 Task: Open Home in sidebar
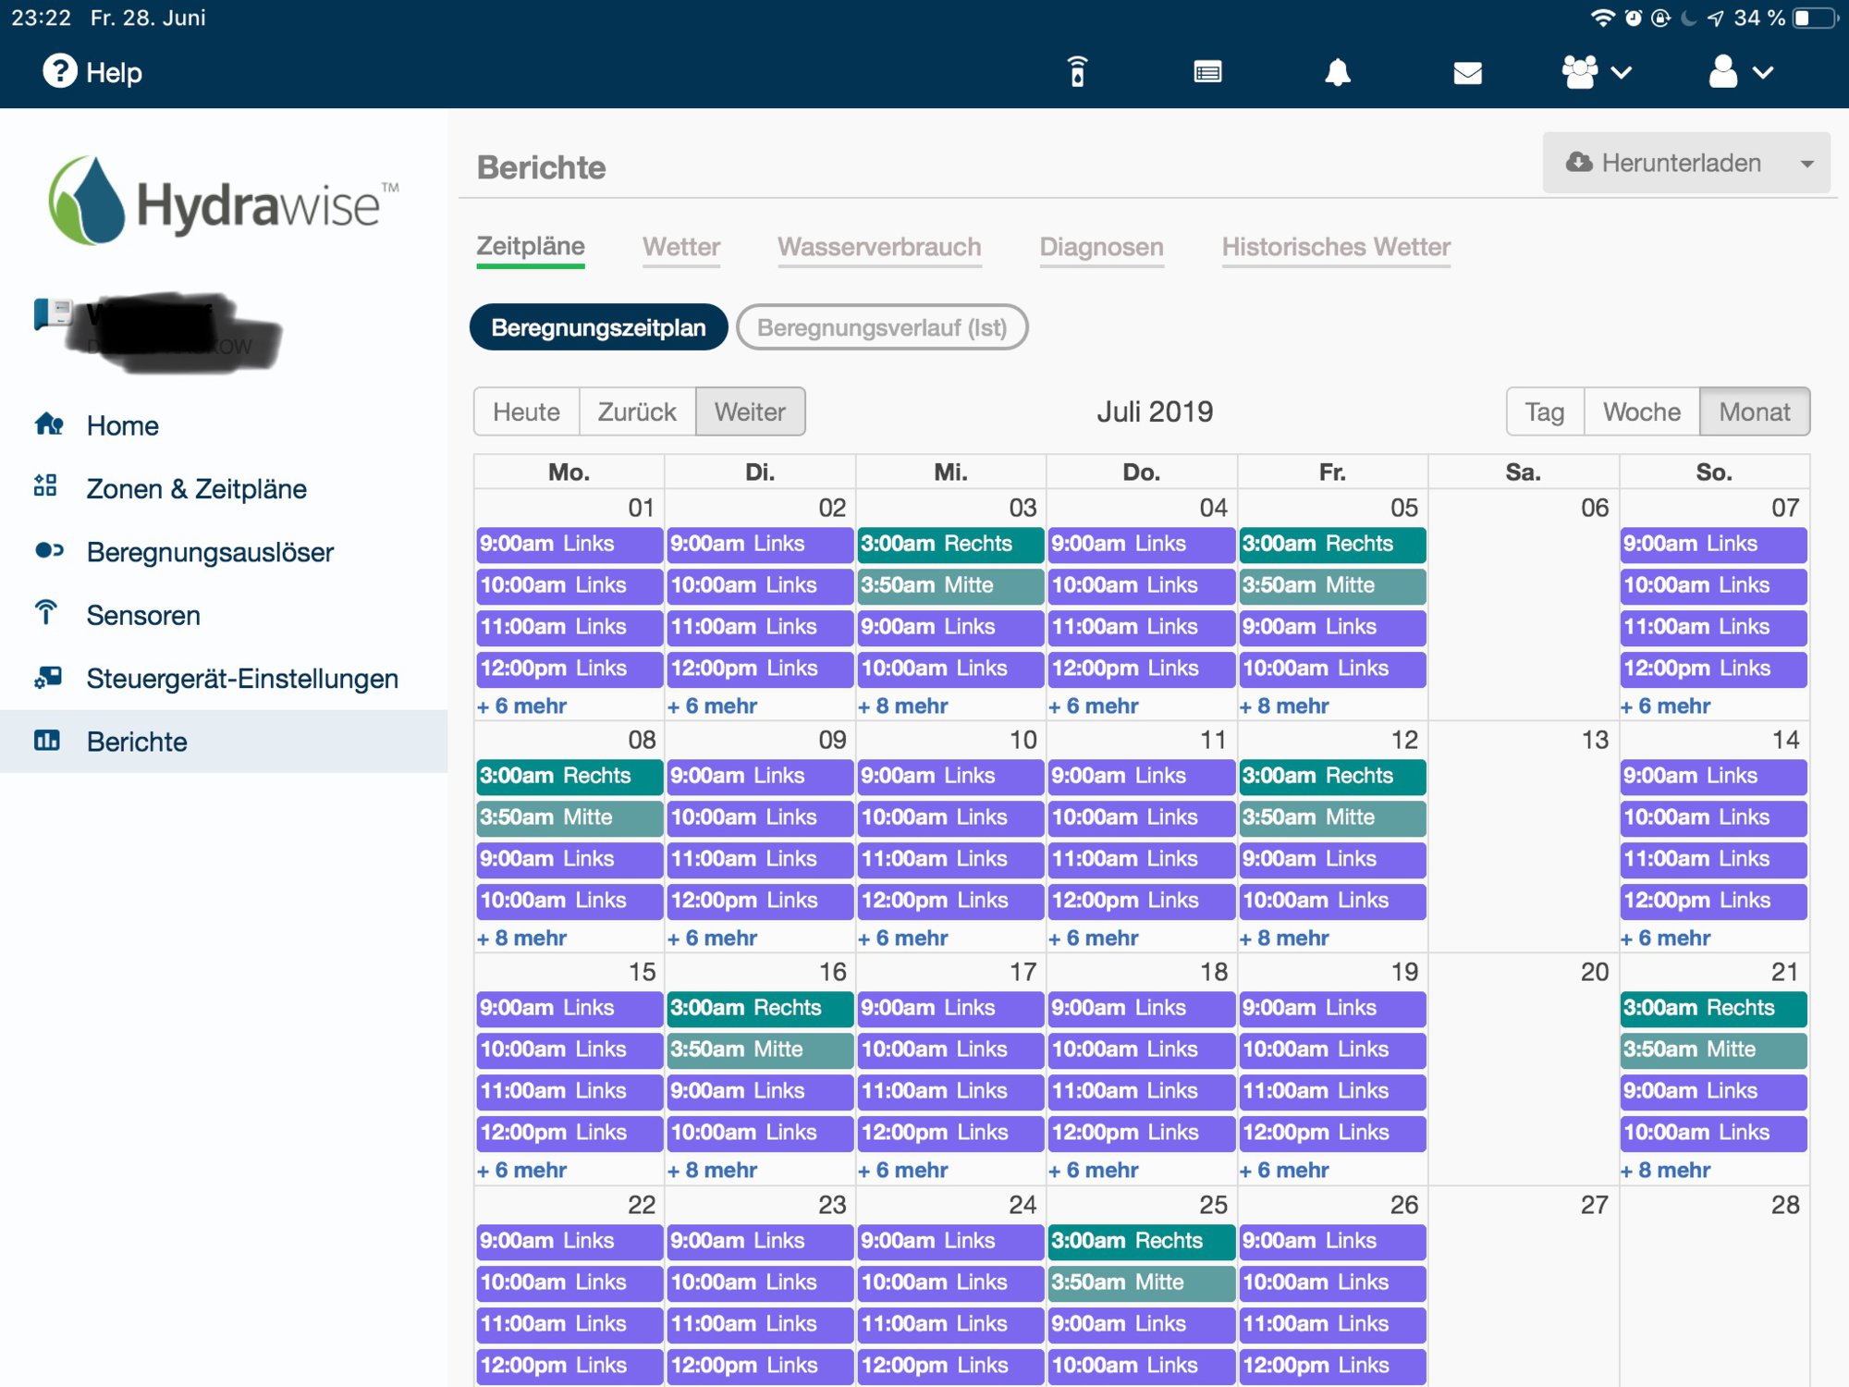click(x=123, y=425)
